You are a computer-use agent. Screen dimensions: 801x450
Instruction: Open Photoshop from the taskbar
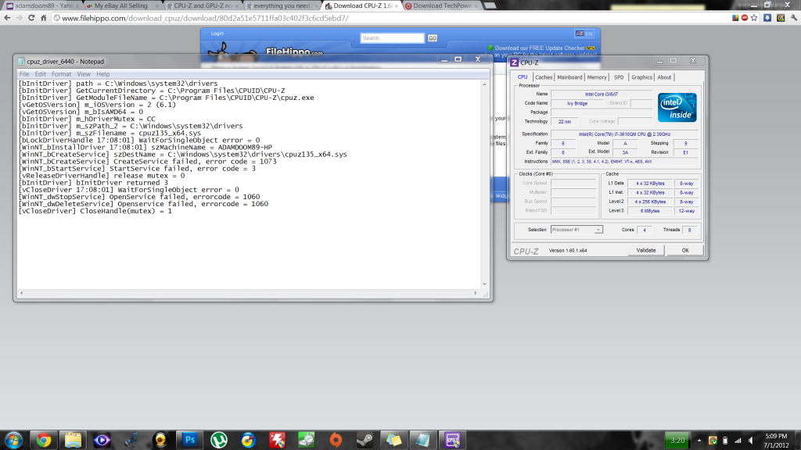pyautogui.click(x=189, y=440)
